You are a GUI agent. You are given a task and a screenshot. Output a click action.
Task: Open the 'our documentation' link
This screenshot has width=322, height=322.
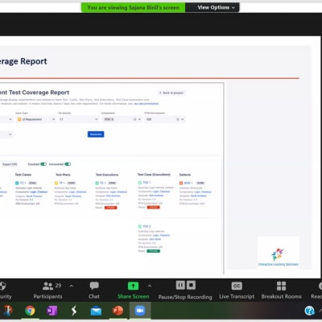click(x=147, y=104)
